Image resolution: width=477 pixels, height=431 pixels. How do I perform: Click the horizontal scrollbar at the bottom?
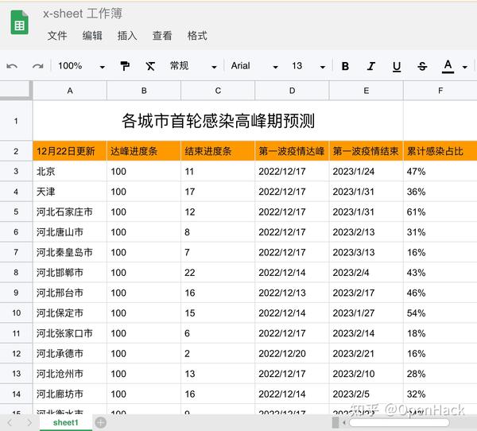[x=399, y=422]
